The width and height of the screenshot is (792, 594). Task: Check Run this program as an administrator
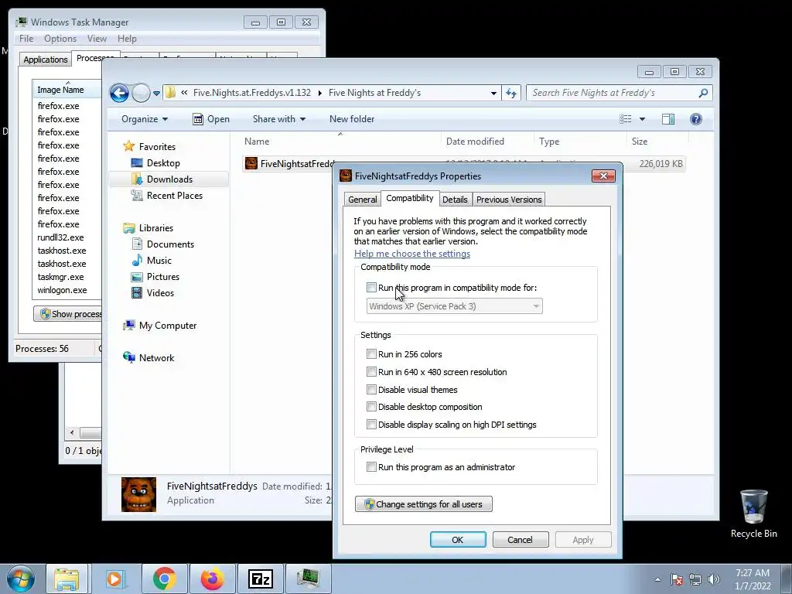click(x=371, y=467)
